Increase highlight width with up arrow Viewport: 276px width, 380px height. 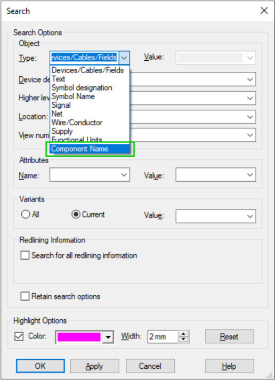click(x=183, y=334)
